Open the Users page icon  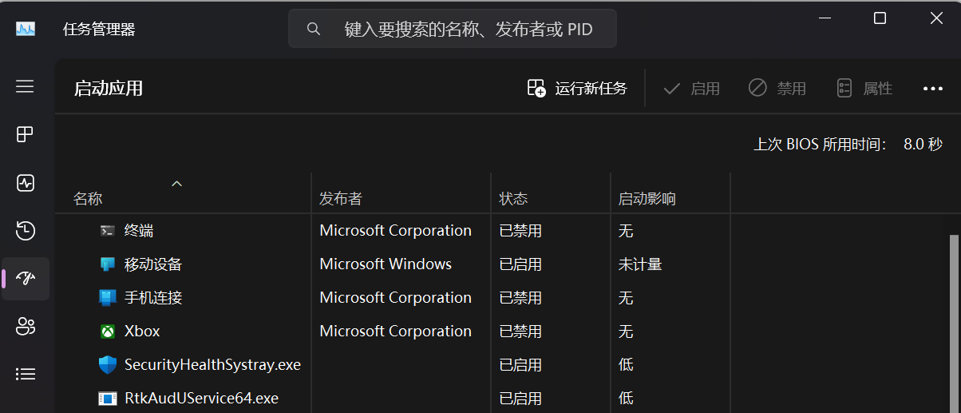click(25, 326)
